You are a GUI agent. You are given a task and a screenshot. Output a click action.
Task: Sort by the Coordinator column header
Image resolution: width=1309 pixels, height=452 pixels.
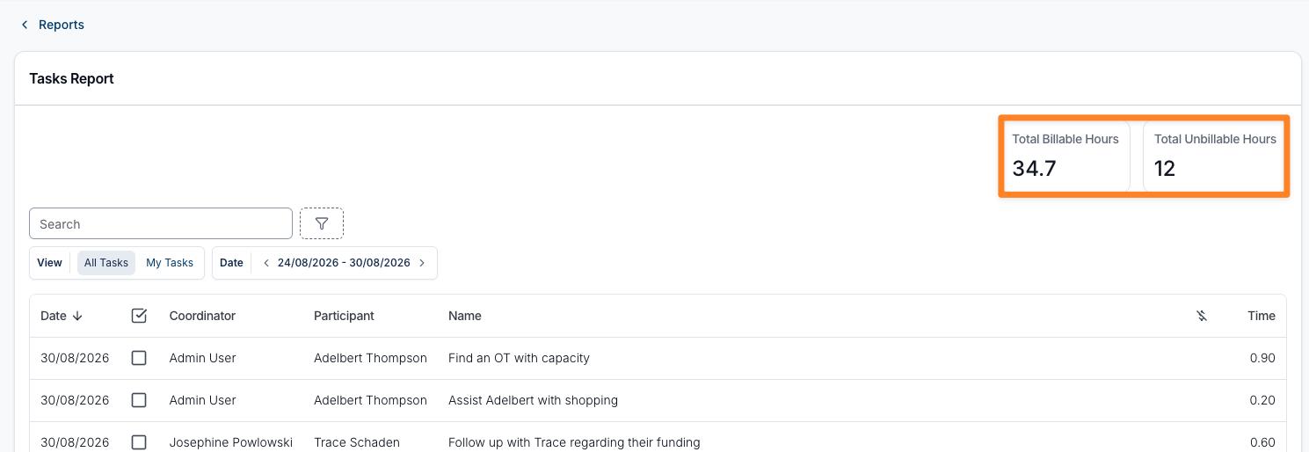click(202, 316)
